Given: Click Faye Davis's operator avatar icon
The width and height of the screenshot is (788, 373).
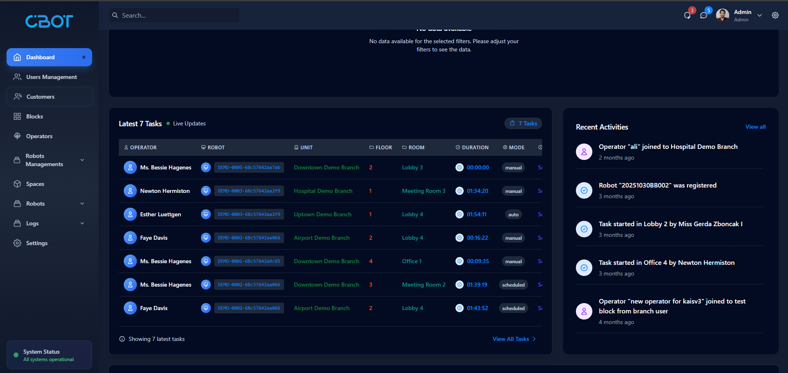Looking at the screenshot, I should click(130, 238).
